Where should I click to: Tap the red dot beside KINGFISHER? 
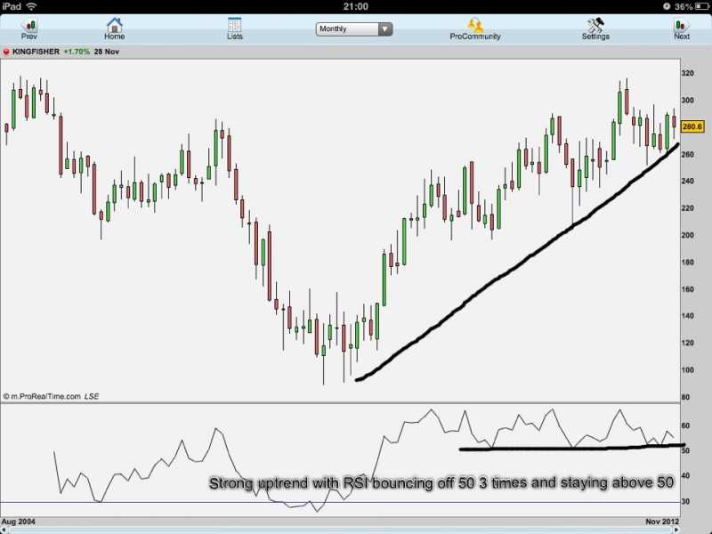coord(5,53)
